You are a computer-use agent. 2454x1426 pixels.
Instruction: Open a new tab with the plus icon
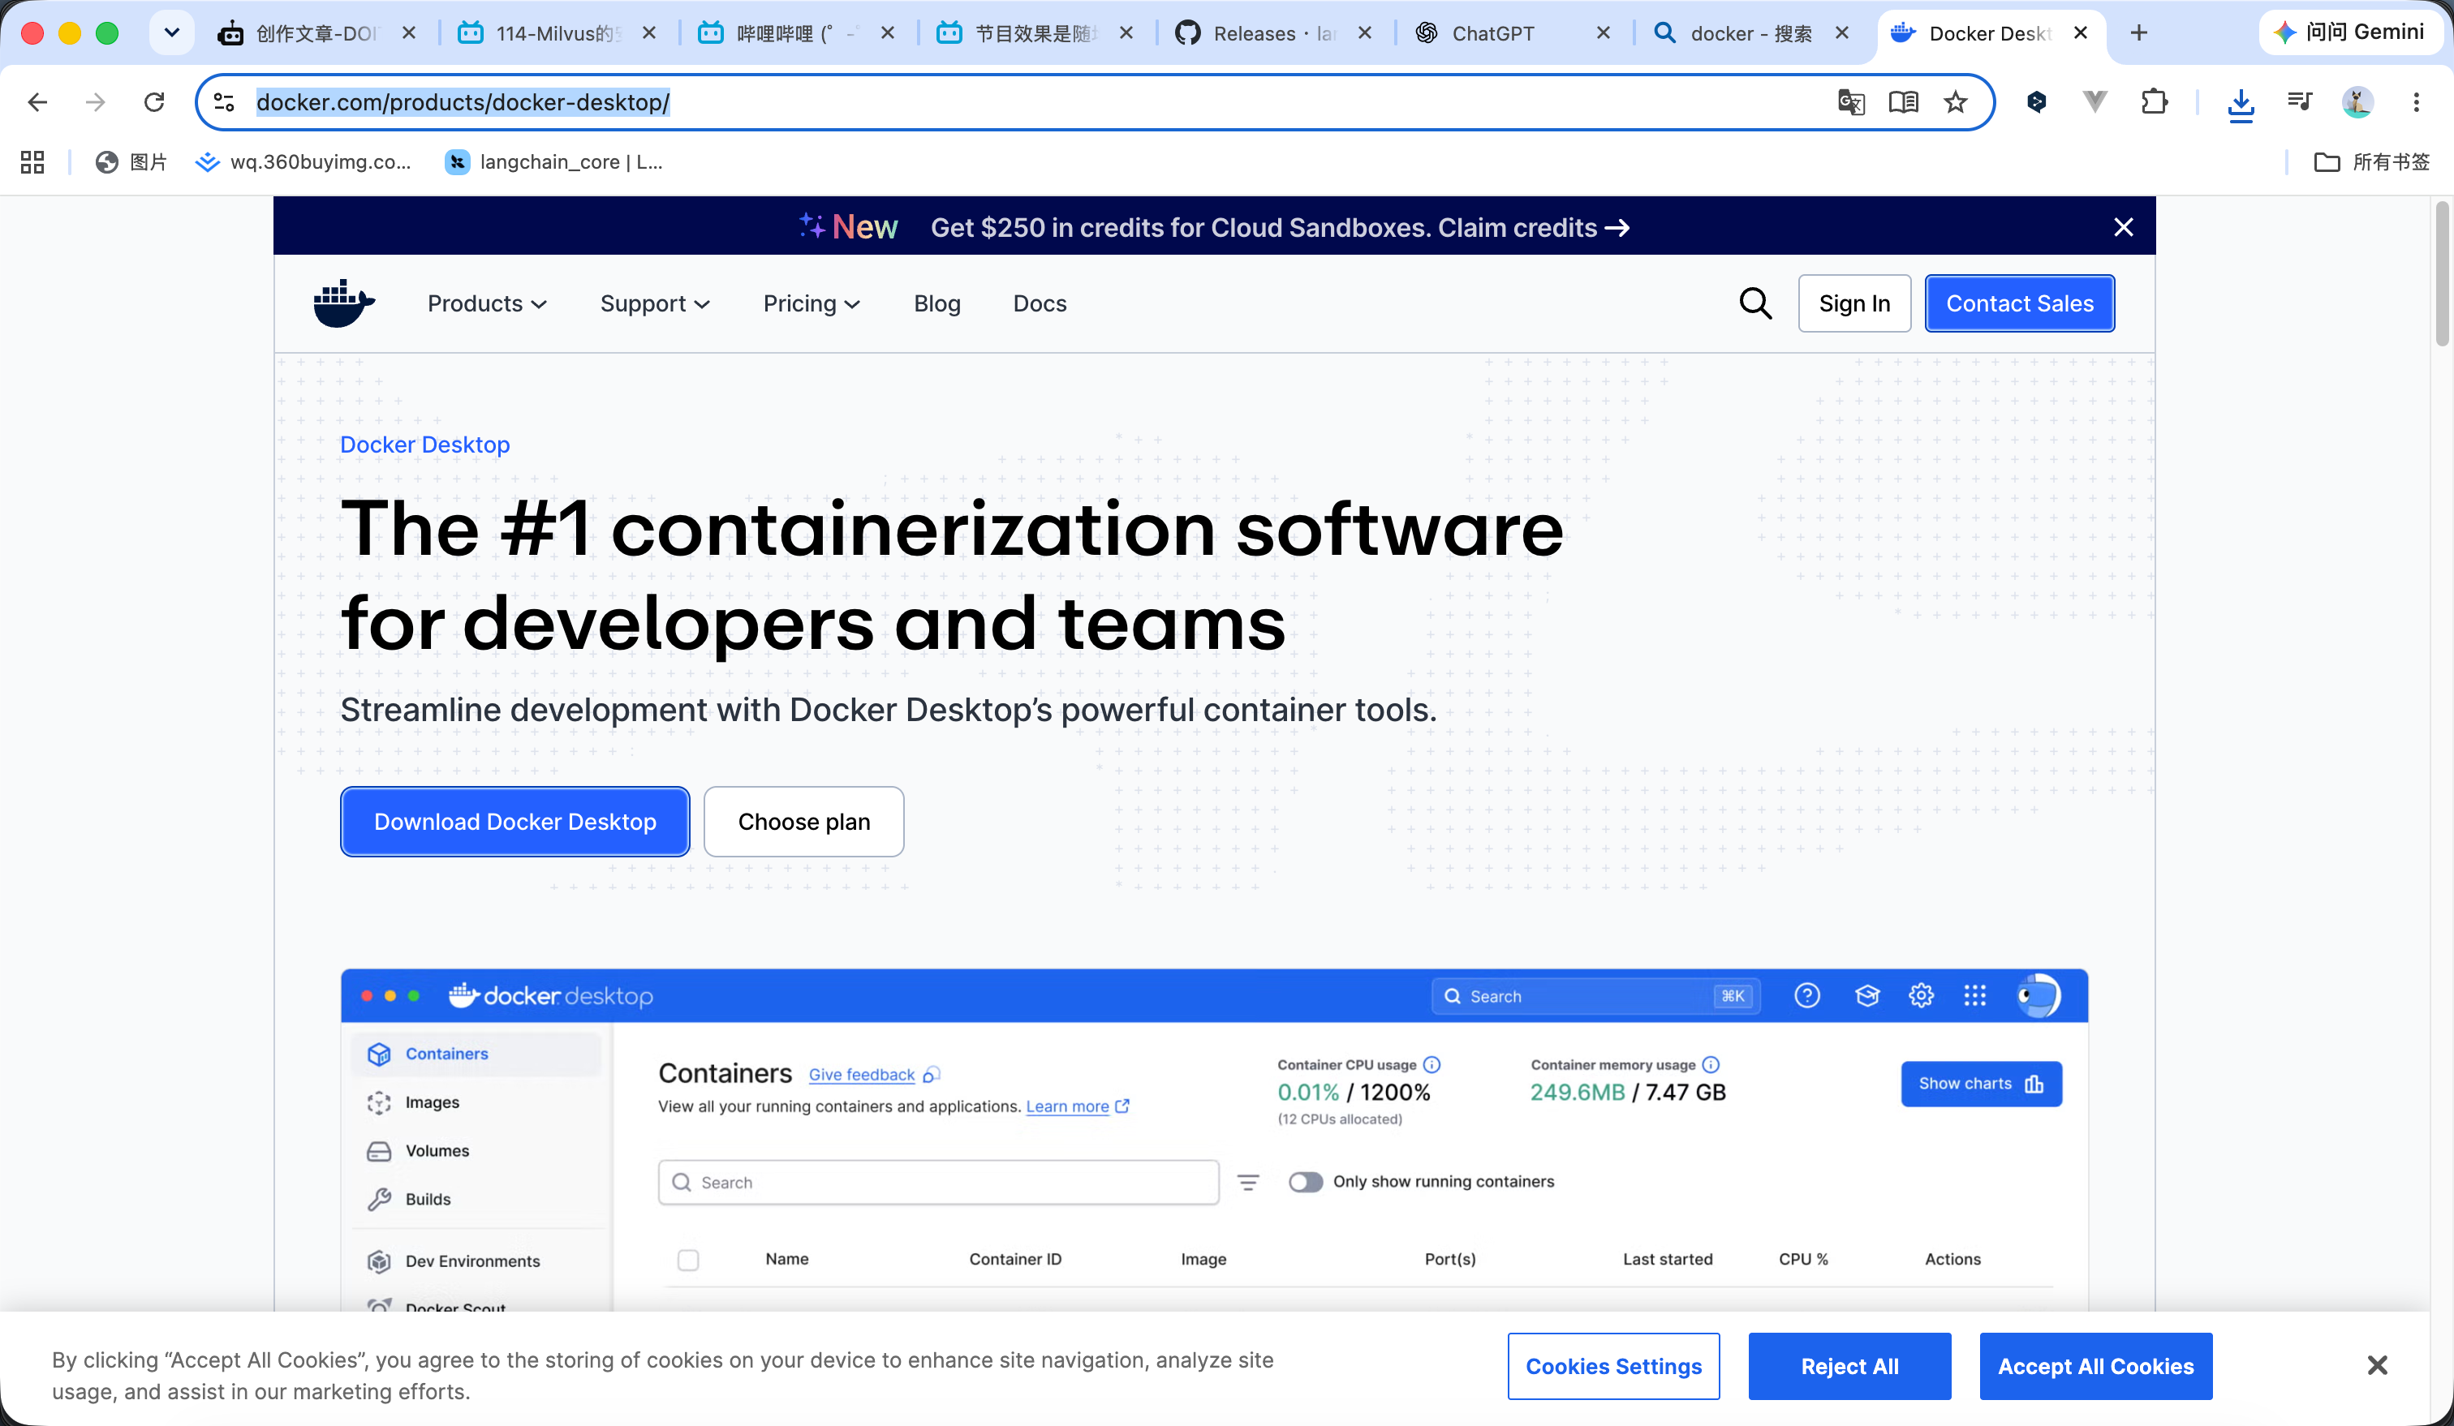point(2138,33)
